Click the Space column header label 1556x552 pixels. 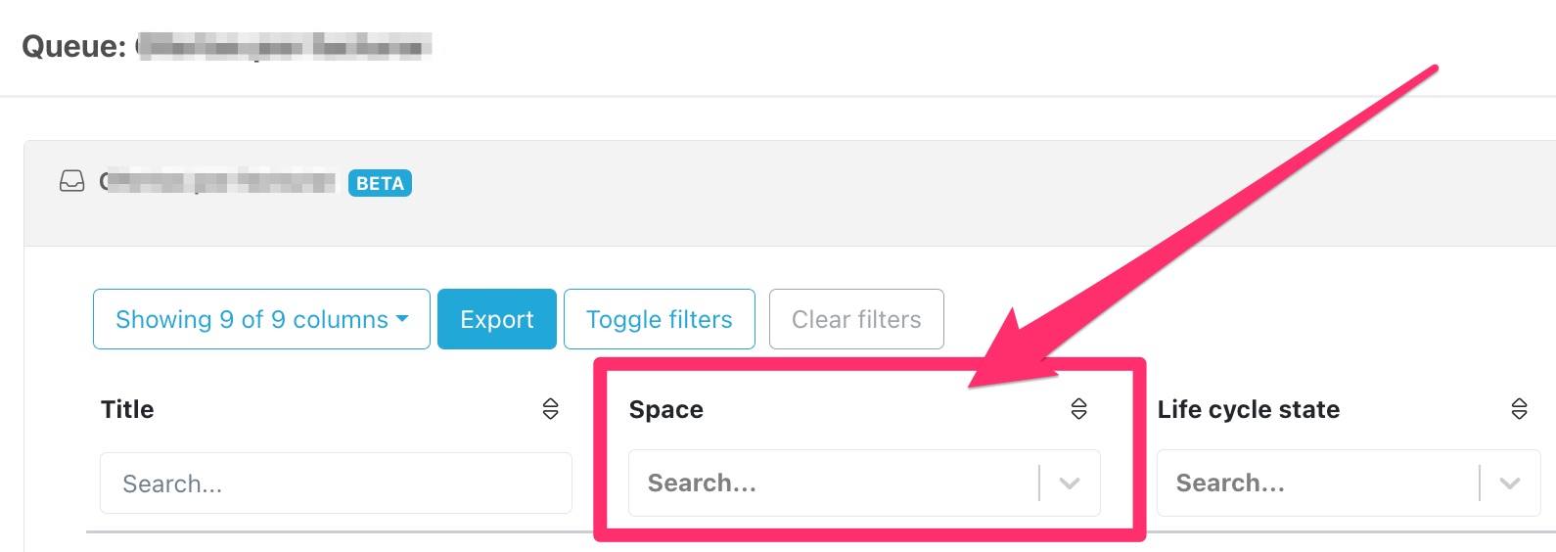665,409
